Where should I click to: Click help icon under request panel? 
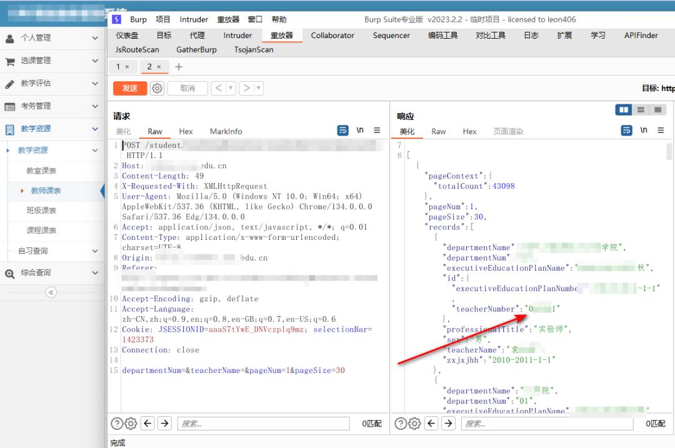tap(117, 424)
